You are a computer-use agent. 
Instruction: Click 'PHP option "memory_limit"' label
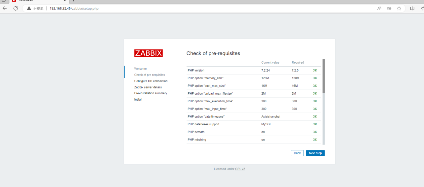(x=205, y=78)
